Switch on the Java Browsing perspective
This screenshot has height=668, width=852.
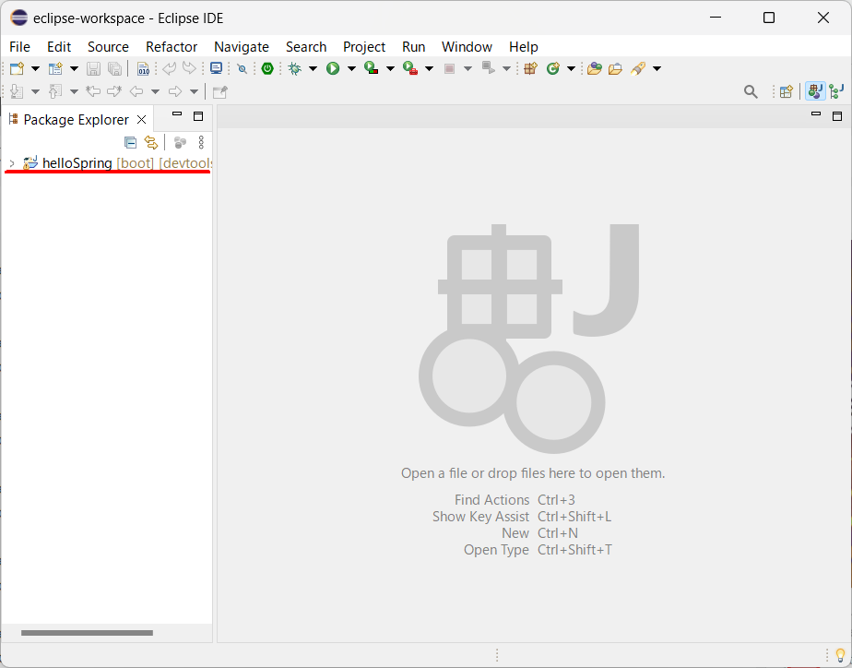click(x=836, y=91)
